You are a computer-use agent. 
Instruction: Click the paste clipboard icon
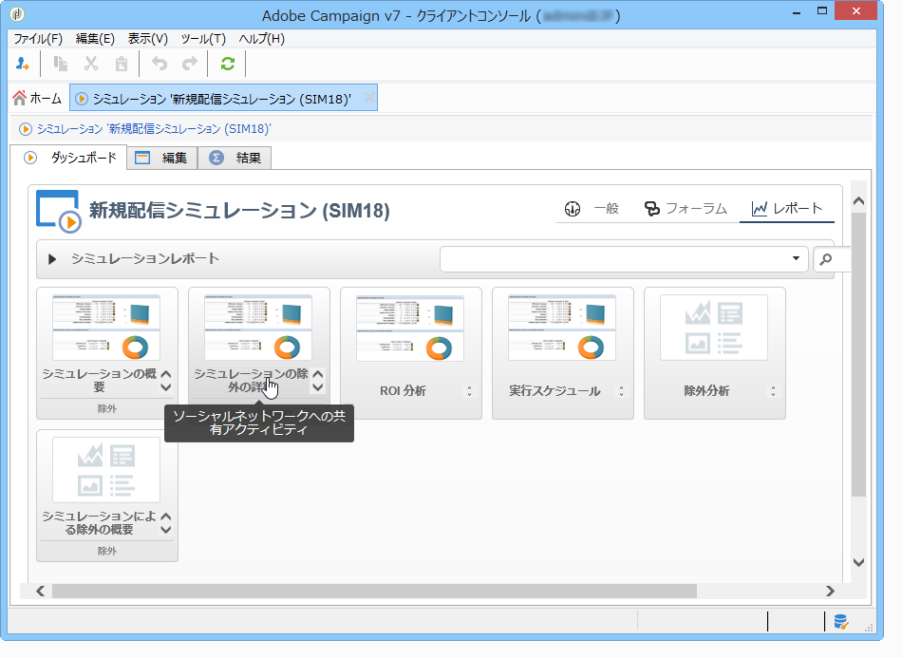pyautogui.click(x=122, y=64)
